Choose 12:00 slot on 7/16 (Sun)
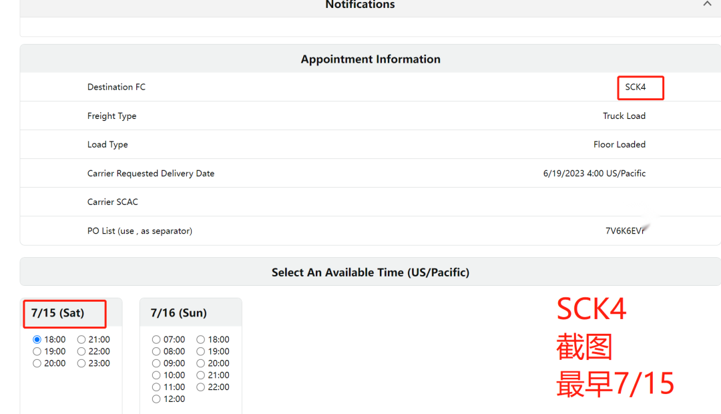Screen dimensions: 721x414 [156, 399]
